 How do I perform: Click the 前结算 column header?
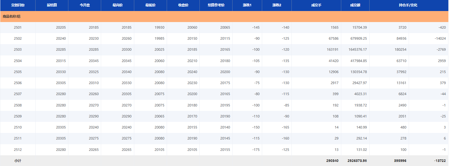click(x=52, y=5)
